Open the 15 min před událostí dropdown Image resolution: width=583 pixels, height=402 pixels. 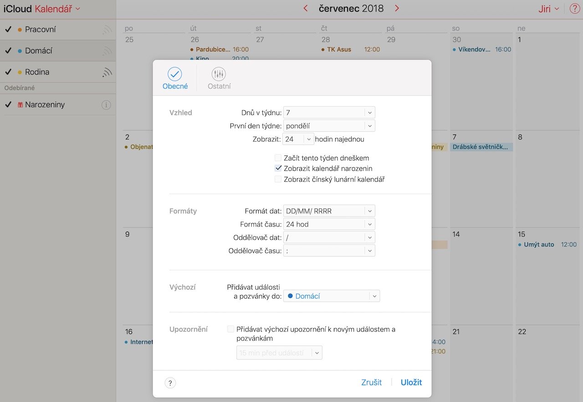point(279,353)
